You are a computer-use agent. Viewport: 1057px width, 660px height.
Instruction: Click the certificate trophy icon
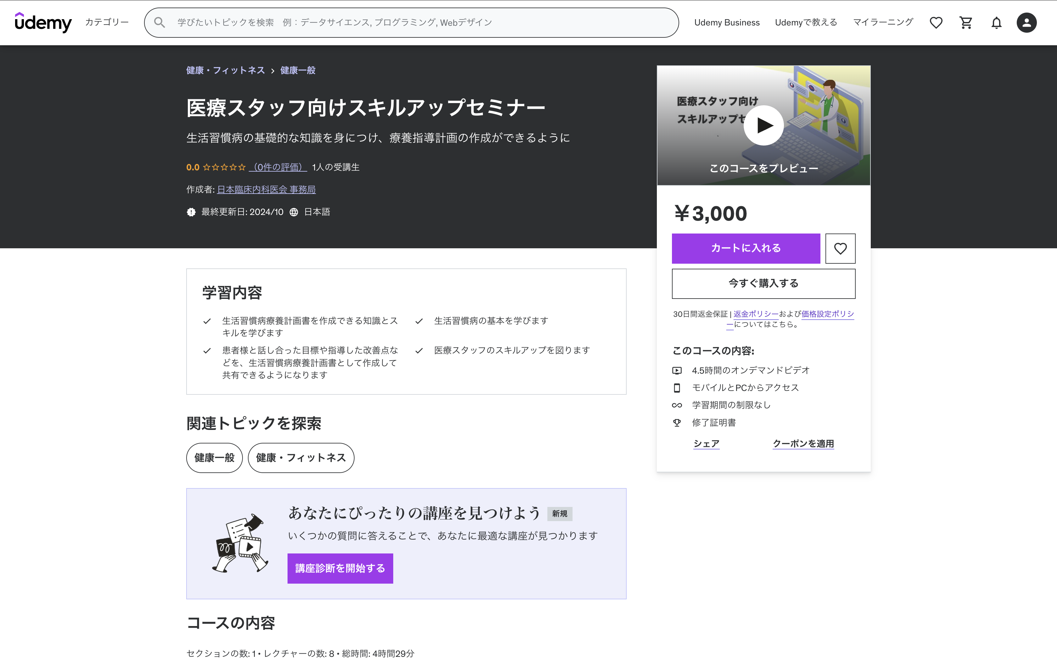(x=677, y=422)
